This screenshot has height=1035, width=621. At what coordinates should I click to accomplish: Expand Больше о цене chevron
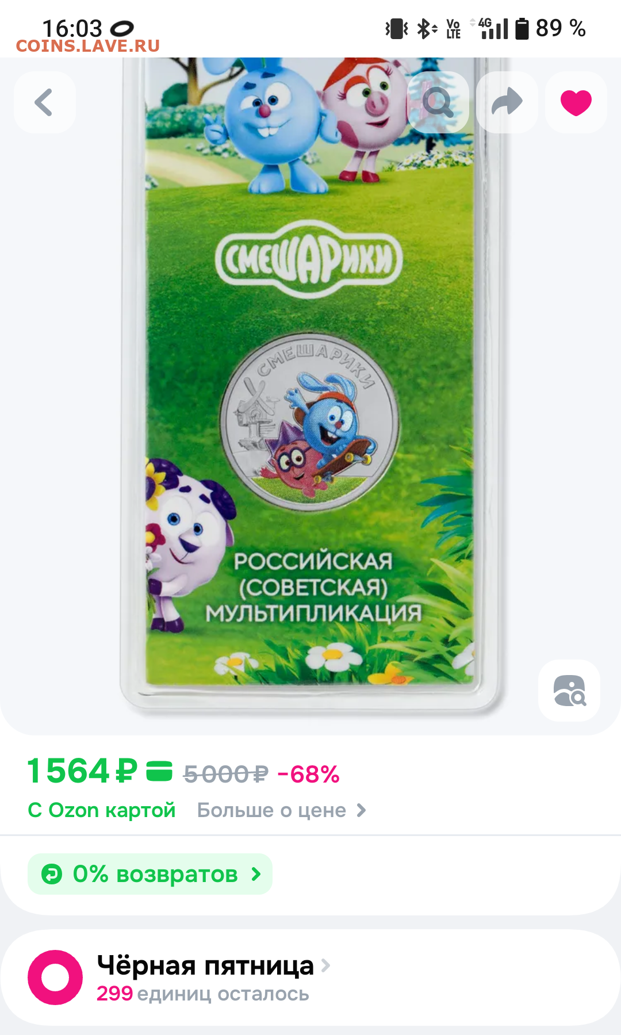361,810
